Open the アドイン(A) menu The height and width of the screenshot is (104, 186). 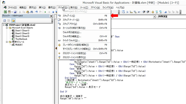(95, 8)
